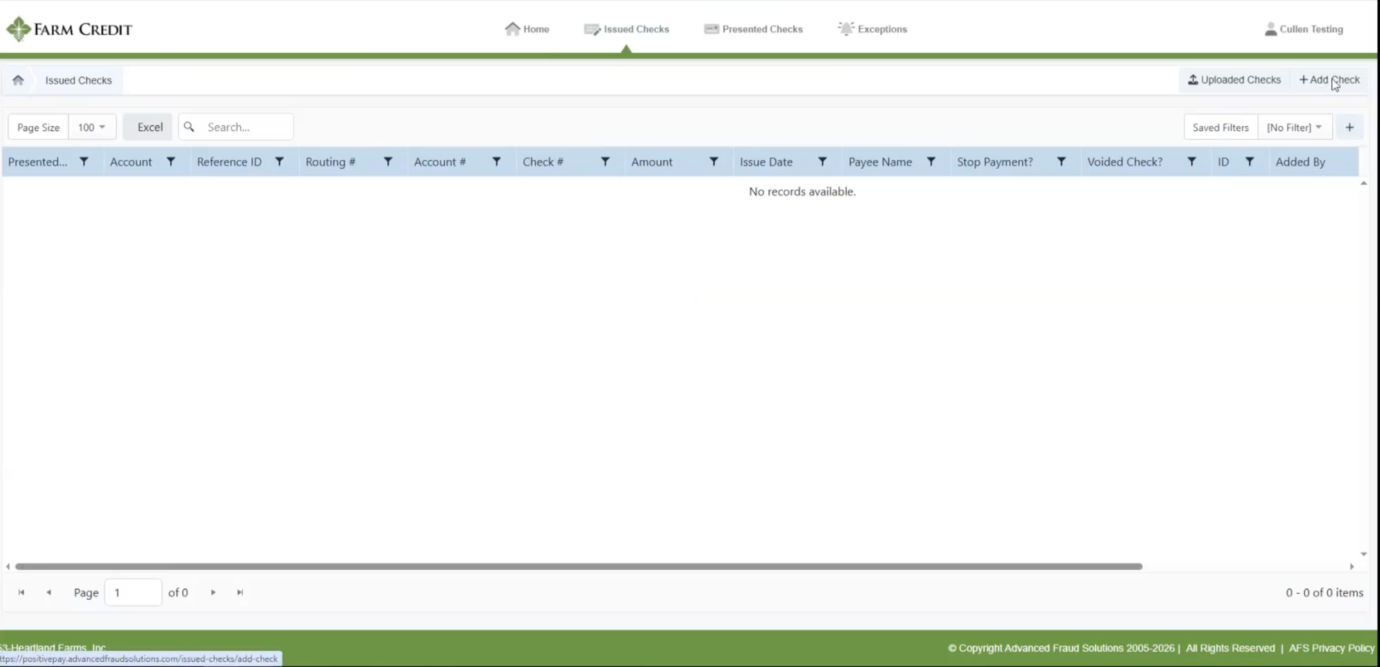Open Cullen Testing user menu
Image resolution: width=1380 pixels, height=667 pixels.
[1303, 29]
